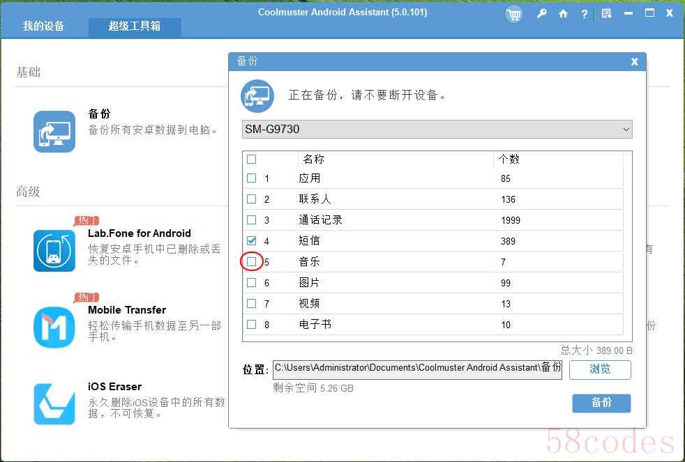
Task: Open the shopping cart purchase icon
Action: click(513, 15)
